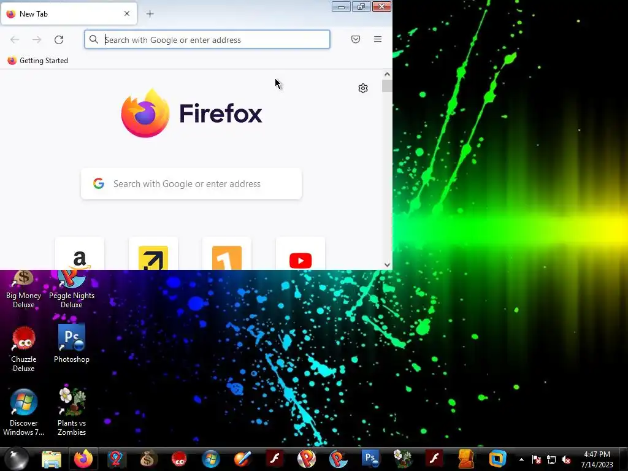Go forward with the browser forward arrow
This screenshot has width=628, height=471.
[x=37, y=40]
